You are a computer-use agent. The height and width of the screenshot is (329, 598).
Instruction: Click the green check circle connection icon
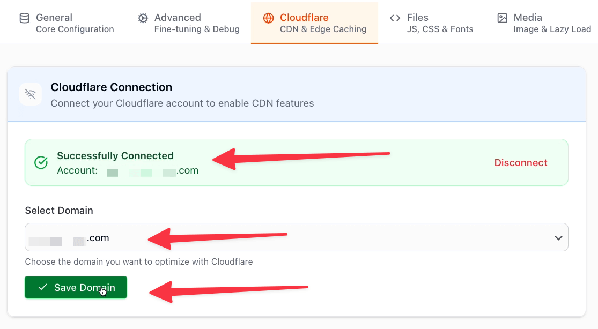[41, 163]
